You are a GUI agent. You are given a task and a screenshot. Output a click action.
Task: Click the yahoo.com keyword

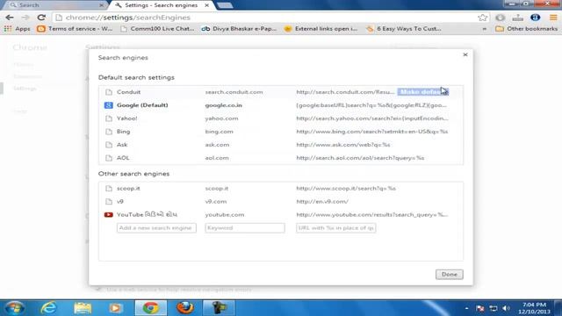(x=221, y=118)
